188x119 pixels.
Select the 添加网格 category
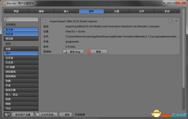(21, 76)
